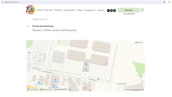
Task: Click the browser address bar URL
Action: coord(12,2)
